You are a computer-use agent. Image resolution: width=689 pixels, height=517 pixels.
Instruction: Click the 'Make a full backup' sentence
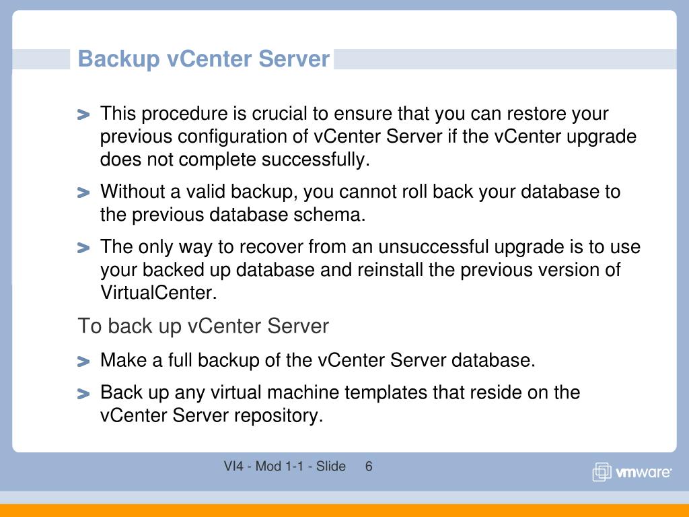click(318, 360)
